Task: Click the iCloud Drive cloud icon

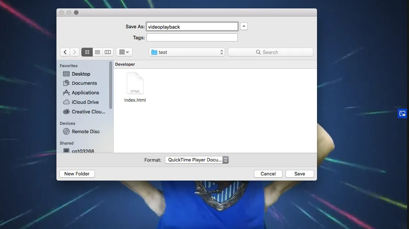Action: (66, 102)
